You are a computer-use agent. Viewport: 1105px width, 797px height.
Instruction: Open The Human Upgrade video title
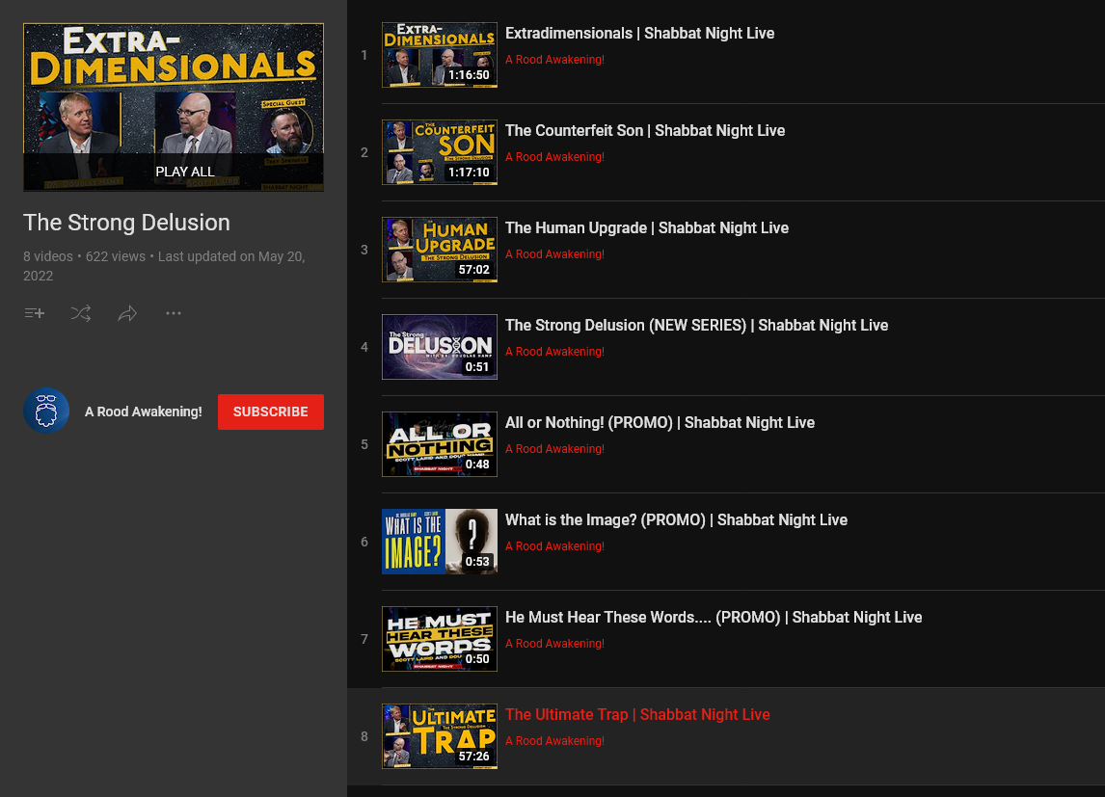647,227
